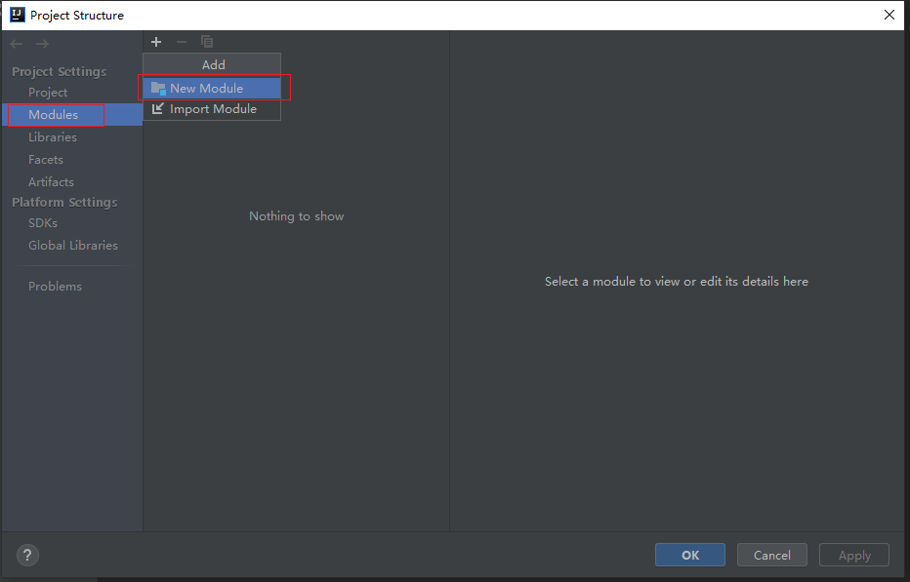This screenshot has height=582, width=910.
Task: Open the Project settings section
Action: click(x=48, y=93)
